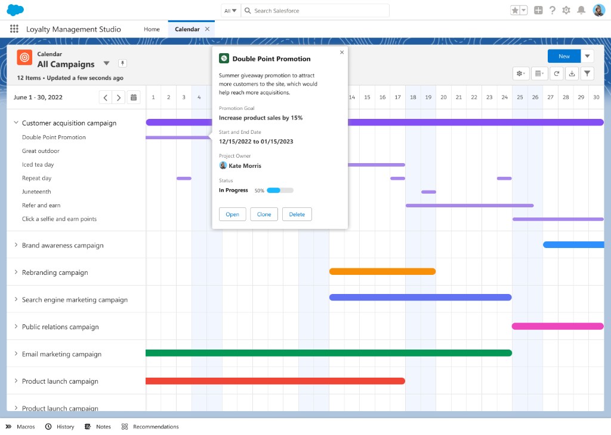Screen dimensions: 611x435
Task: Click the Delete button
Action: coord(297,214)
